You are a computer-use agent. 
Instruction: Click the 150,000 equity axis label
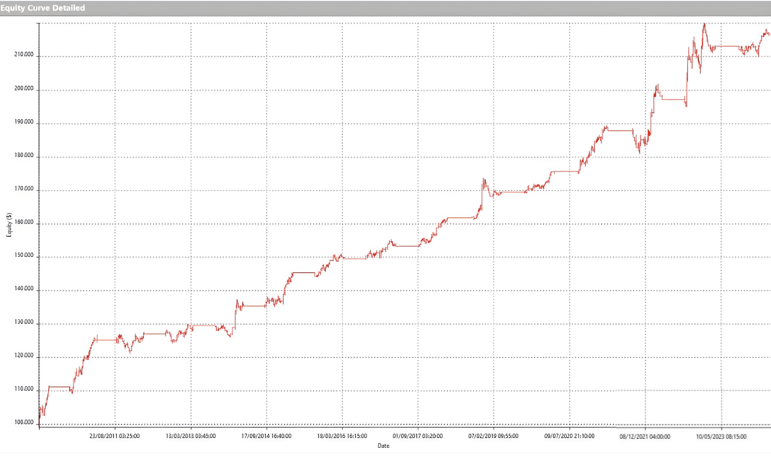click(x=24, y=255)
